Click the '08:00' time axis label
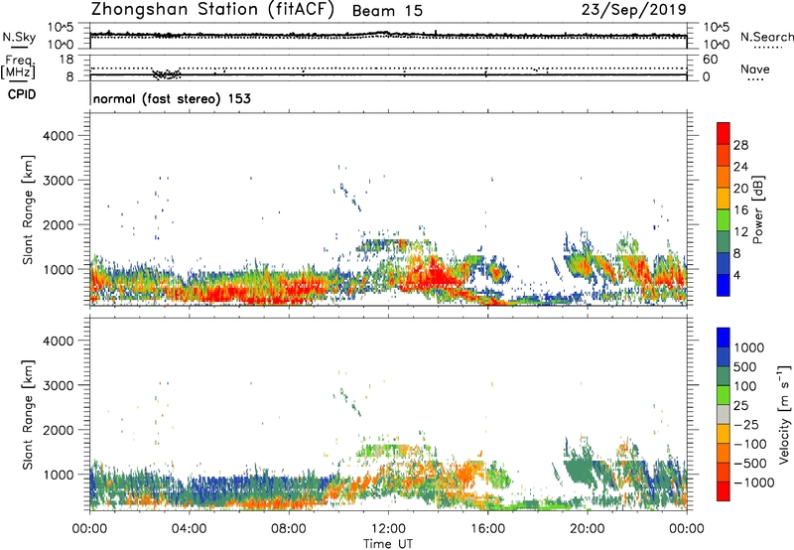This screenshot has height=550, width=794. 289,529
